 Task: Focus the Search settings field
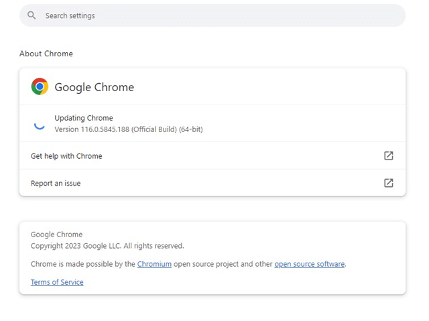[212, 15]
